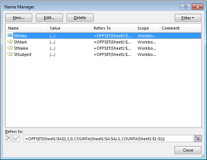Open the Filter dropdown menu

pyautogui.click(x=188, y=18)
